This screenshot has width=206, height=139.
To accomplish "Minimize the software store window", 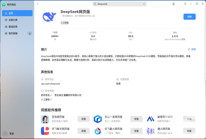I will point(191,4).
